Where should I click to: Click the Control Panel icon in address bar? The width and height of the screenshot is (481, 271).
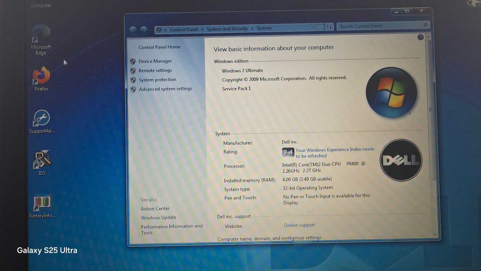pos(159,30)
